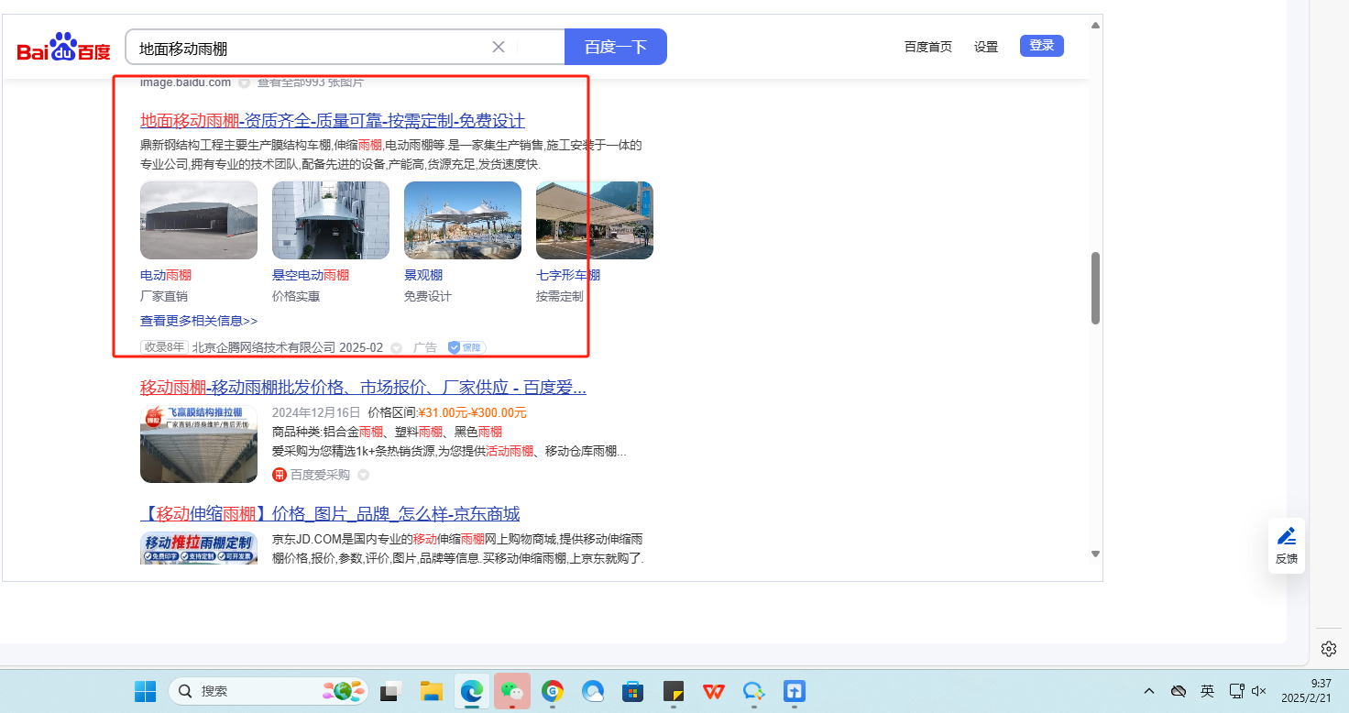
Task: Expand the hidden system tray icons chevron
Action: [x=1148, y=691]
